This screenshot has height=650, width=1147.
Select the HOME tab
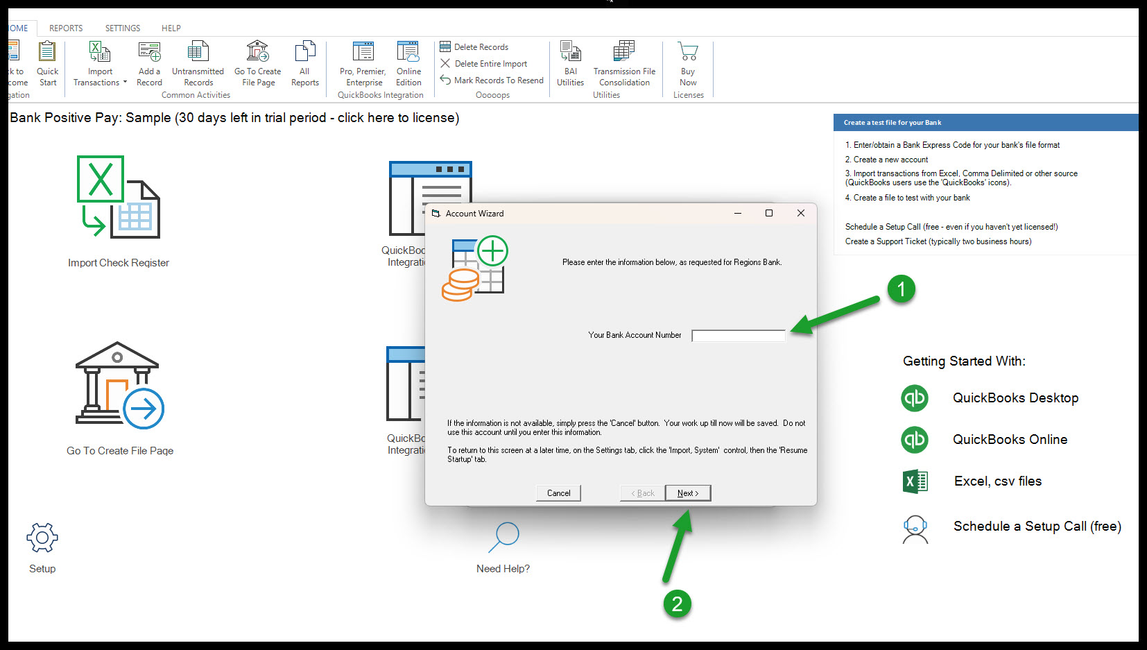pos(19,28)
